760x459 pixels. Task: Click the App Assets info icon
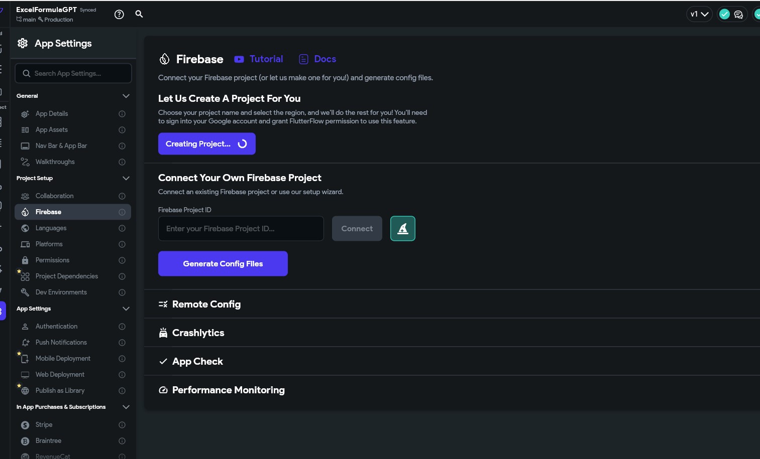pos(122,130)
